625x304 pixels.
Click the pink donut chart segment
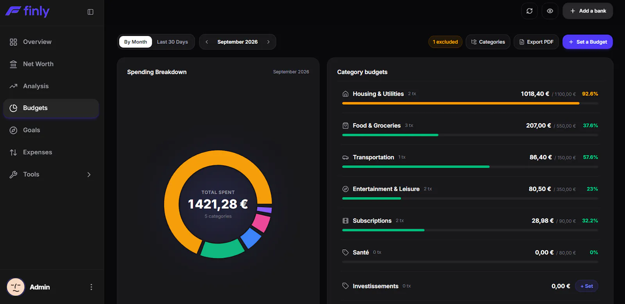point(261,223)
